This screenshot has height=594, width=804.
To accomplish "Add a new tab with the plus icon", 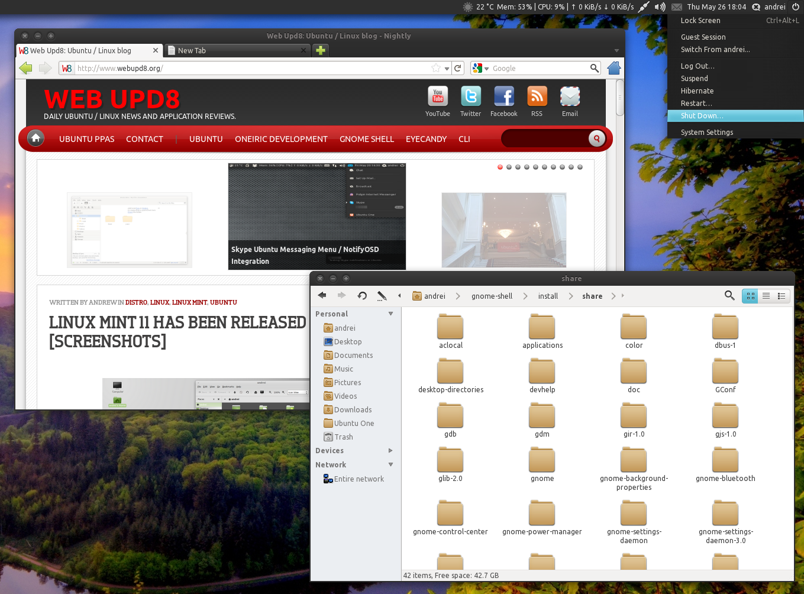I will tap(321, 50).
